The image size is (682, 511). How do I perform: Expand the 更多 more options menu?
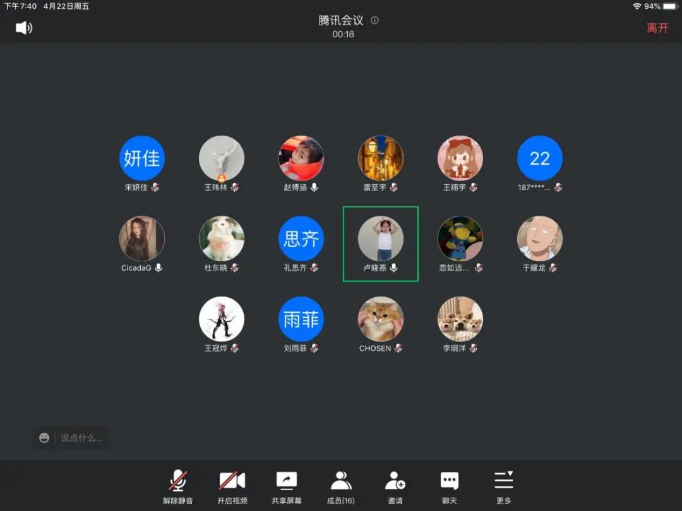504,487
